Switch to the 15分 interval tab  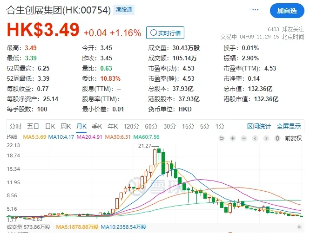[x=188, y=126]
